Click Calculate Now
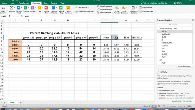The height and width of the screenshot is (110, 195). [x=146, y=7]
